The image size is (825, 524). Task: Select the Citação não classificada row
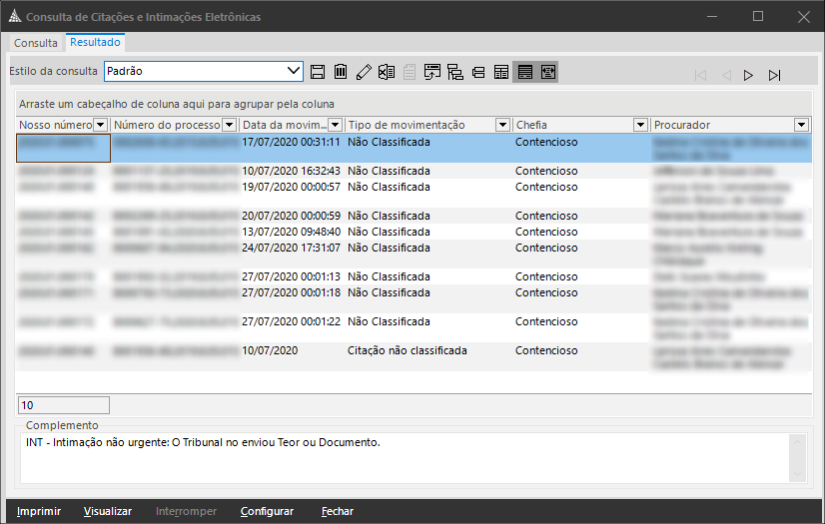click(x=407, y=351)
